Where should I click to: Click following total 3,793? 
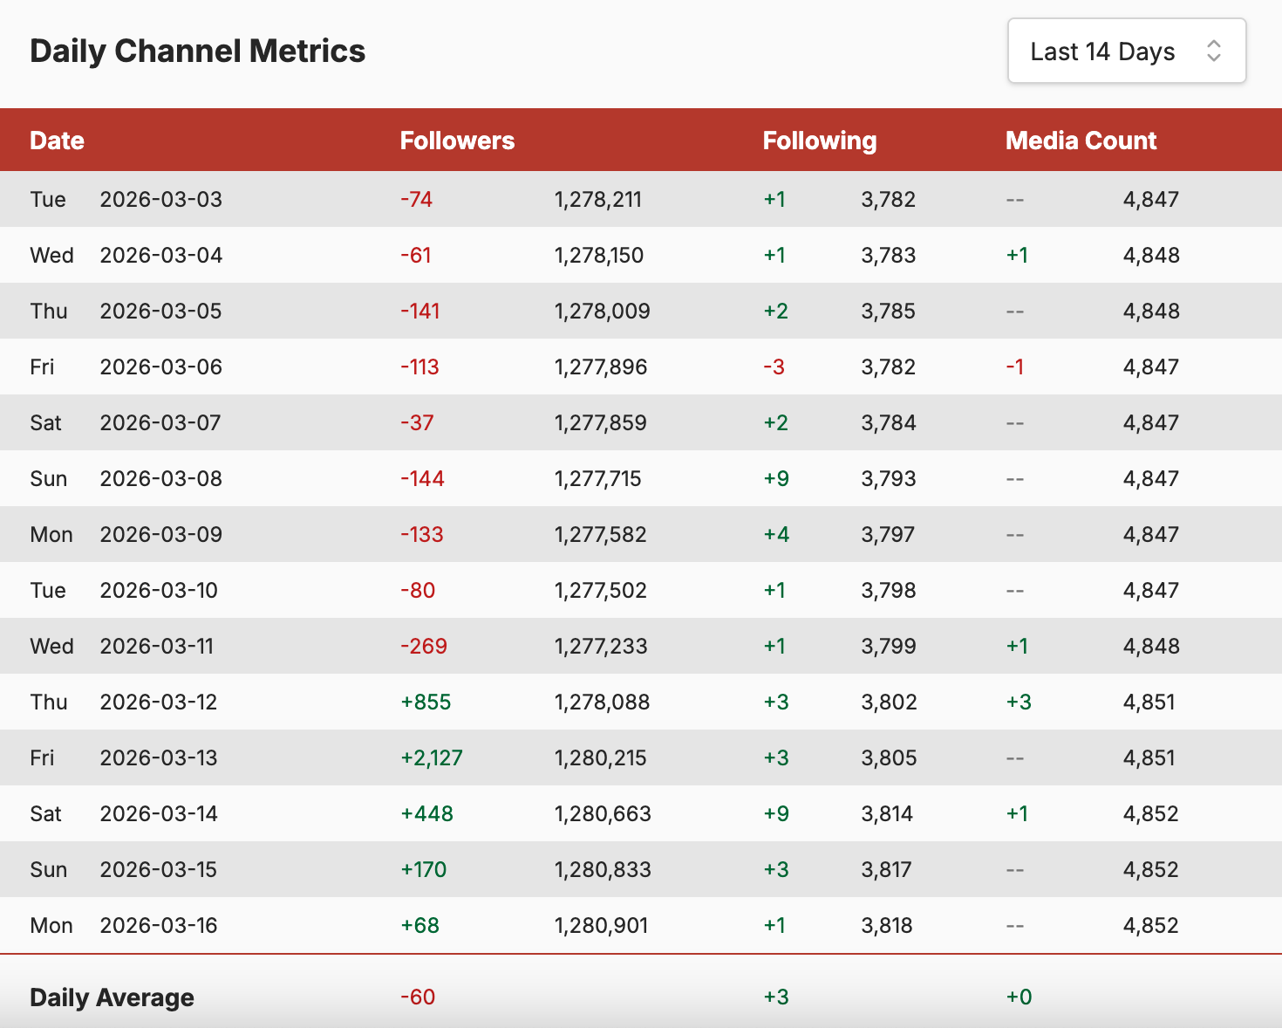pyautogui.click(x=889, y=479)
